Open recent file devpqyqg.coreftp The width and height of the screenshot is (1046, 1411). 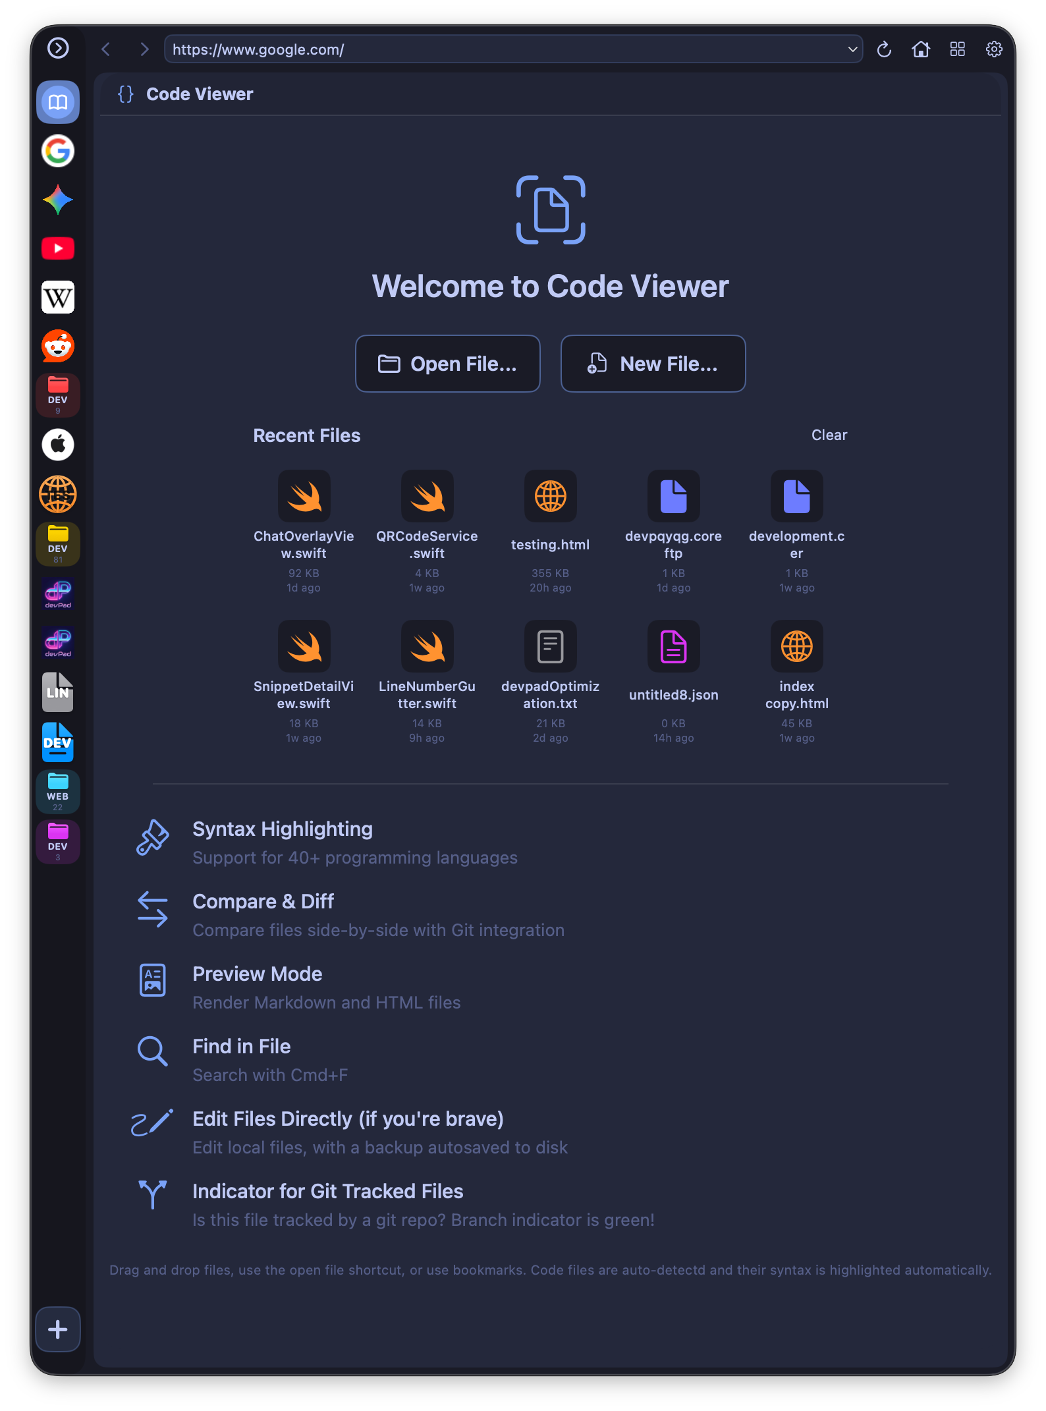[x=673, y=531]
